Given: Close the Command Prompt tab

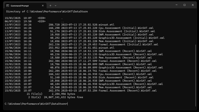Looking at the screenshot, I should pyautogui.click(x=43, y=5).
